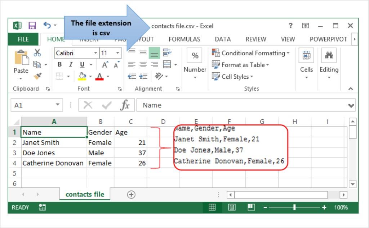Switch to Page Layout view
This screenshot has height=228, width=369.
(x=232, y=207)
